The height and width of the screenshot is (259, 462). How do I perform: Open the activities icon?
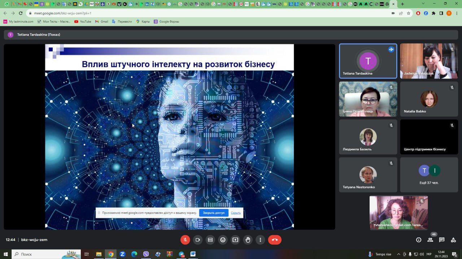(x=453, y=240)
